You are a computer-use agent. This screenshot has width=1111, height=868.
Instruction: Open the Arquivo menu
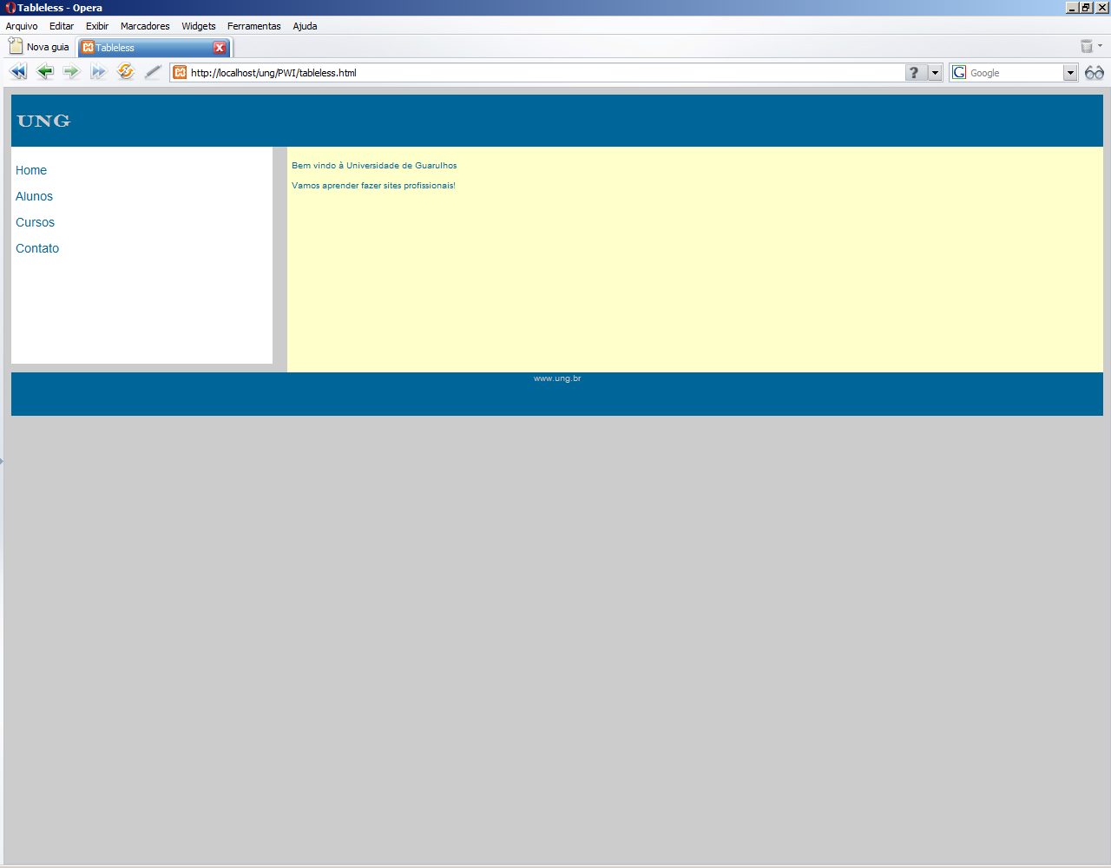pos(22,26)
